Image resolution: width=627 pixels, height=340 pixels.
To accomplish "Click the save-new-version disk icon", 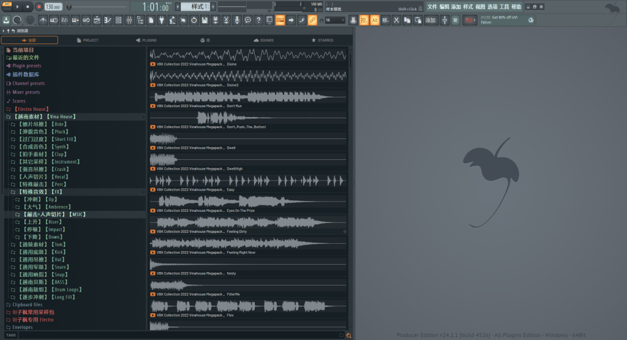I will click(216, 20).
